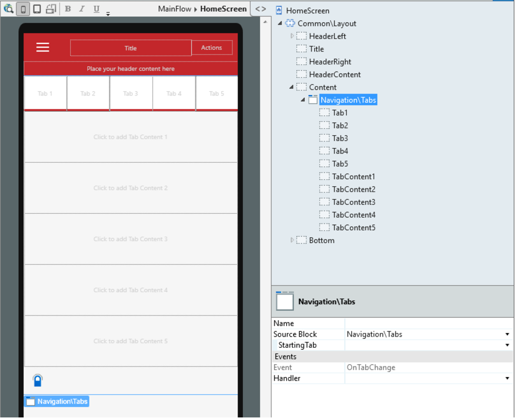This screenshot has height=418, width=515.
Task: Click the HomeScreen screen icon in tree
Action: tap(279, 11)
